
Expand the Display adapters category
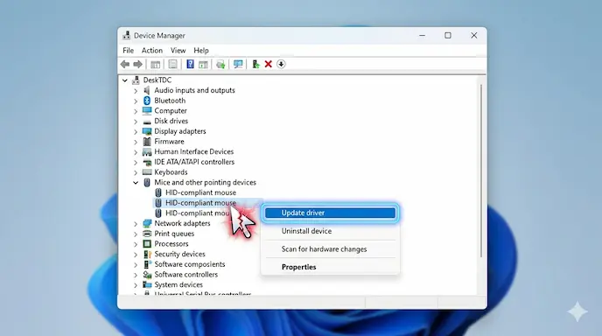coord(136,132)
